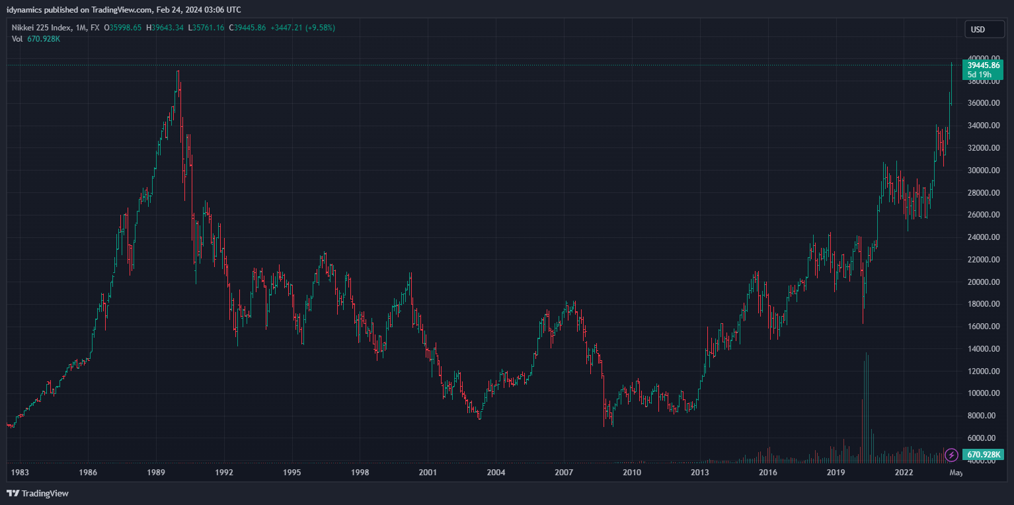Screen dimensions: 1014x505
Task: Click the 2022 time axis label
Action: [x=904, y=473]
